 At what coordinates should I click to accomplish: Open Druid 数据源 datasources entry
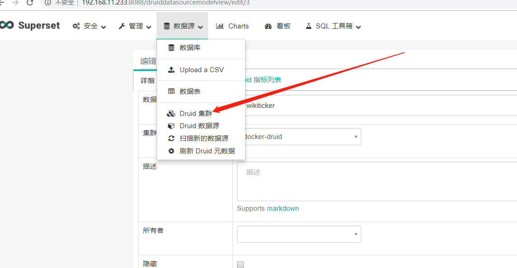(201, 125)
